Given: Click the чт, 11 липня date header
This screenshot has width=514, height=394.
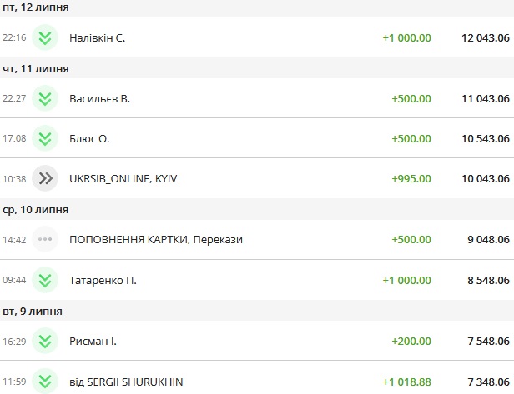Looking at the screenshot, I should [x=35, y=68].
